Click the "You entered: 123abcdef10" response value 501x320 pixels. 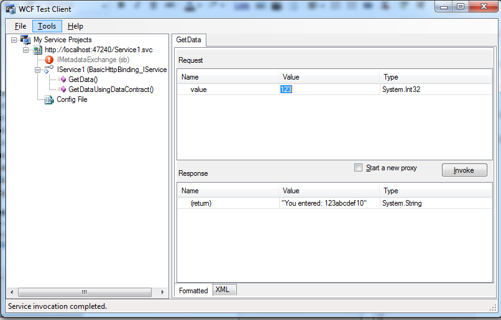324,203
